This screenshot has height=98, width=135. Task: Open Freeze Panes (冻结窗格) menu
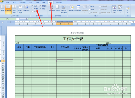[x=85, y=9]
